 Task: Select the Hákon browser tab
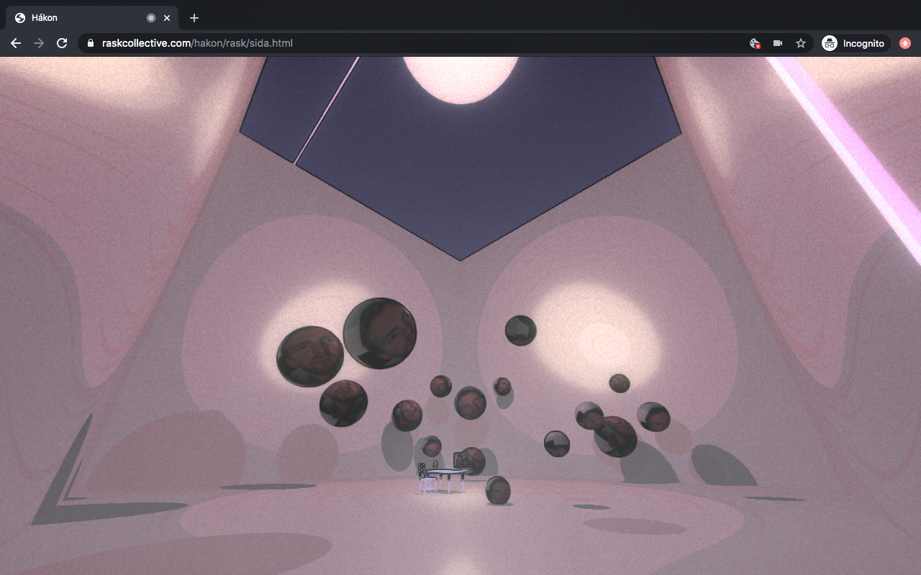79,18
